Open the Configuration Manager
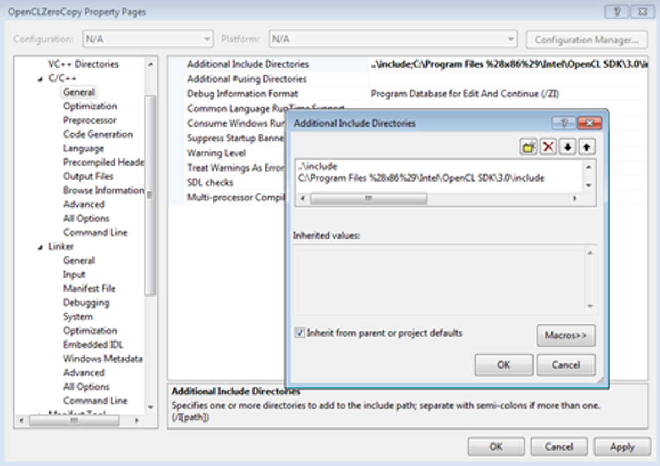The image size is (660, 466). [586, 39]
